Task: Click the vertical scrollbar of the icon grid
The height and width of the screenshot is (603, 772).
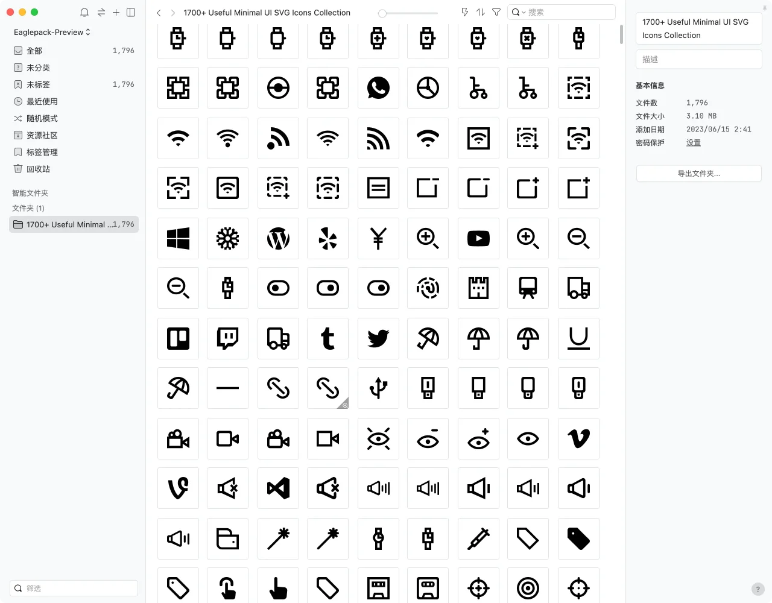Action: 621,34
